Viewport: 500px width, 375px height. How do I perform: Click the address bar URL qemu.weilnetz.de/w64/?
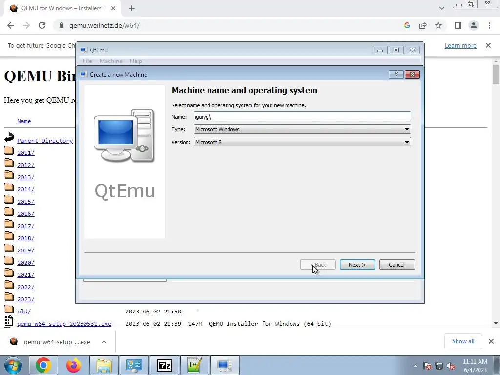coord(104,25)
